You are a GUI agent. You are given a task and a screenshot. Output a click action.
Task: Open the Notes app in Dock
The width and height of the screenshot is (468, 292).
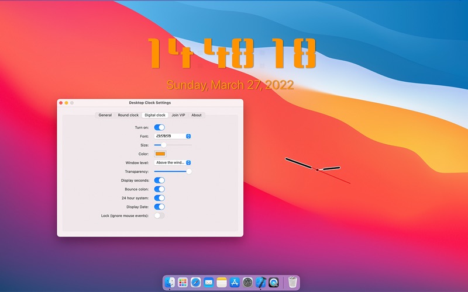222,282
